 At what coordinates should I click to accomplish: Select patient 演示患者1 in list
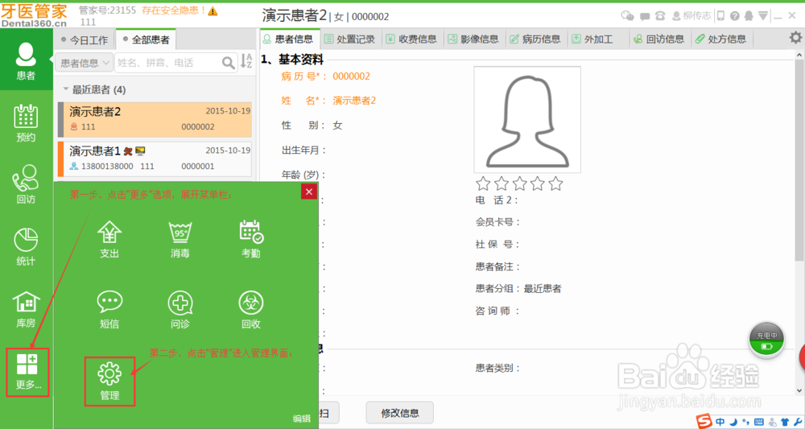pyautogui.click(x=155, y=159)
